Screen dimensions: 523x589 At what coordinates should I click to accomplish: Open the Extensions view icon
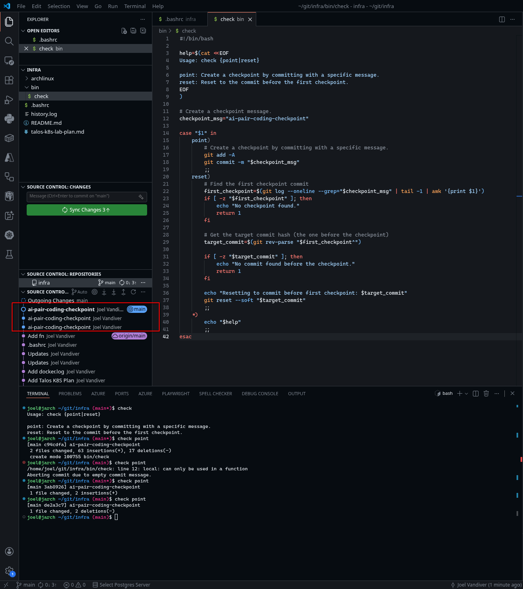[9, 80]
